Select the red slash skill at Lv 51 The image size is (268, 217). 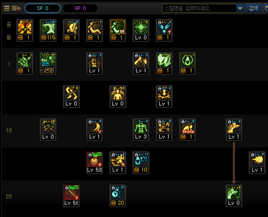[x=71, y=193]
